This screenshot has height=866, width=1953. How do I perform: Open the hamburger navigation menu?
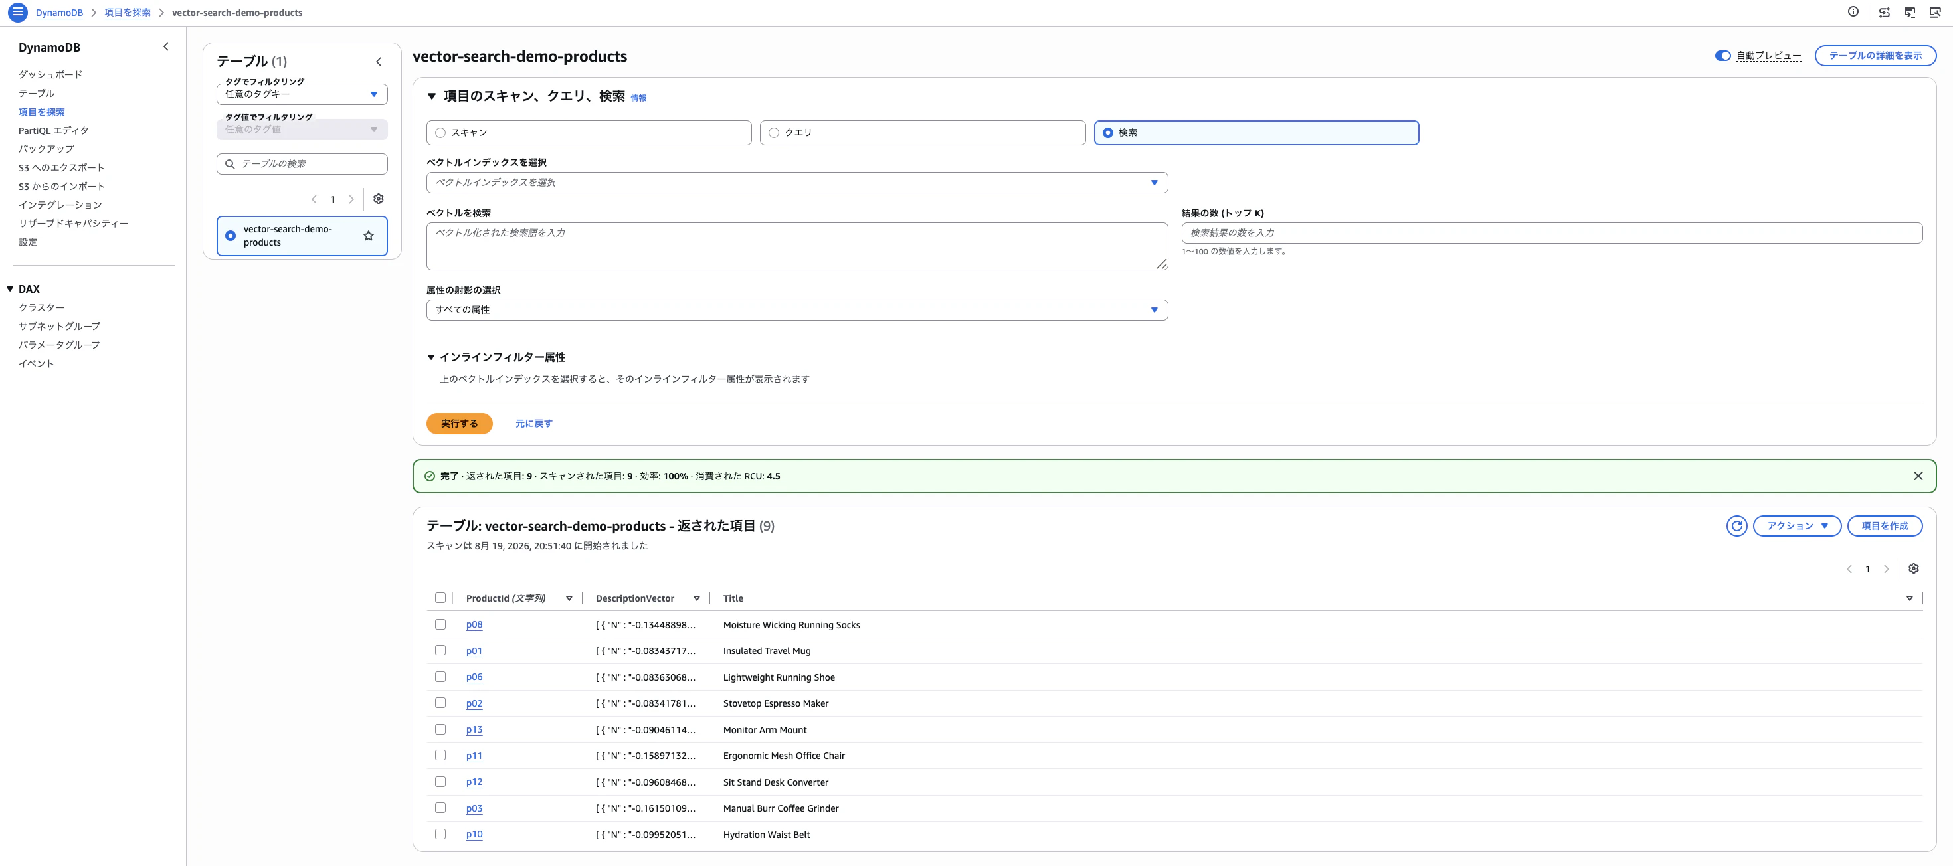[17, 12]
